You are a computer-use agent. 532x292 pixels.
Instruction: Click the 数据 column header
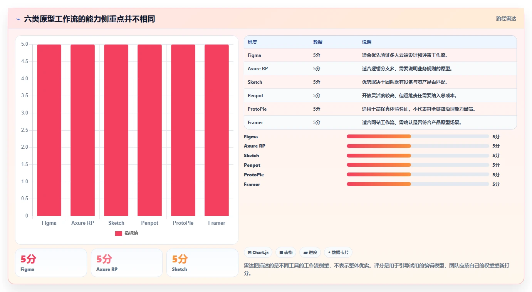[318, 42]
